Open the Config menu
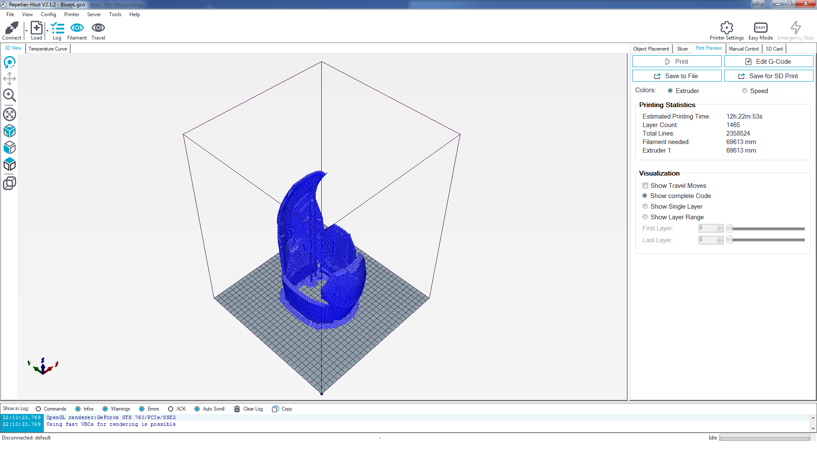Viewport: 817px width, 459px height. (x=49, y=14)
